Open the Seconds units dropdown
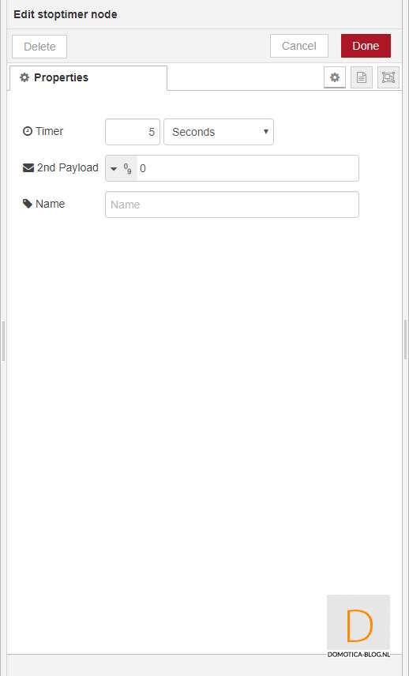 click(x=219, y=132)
